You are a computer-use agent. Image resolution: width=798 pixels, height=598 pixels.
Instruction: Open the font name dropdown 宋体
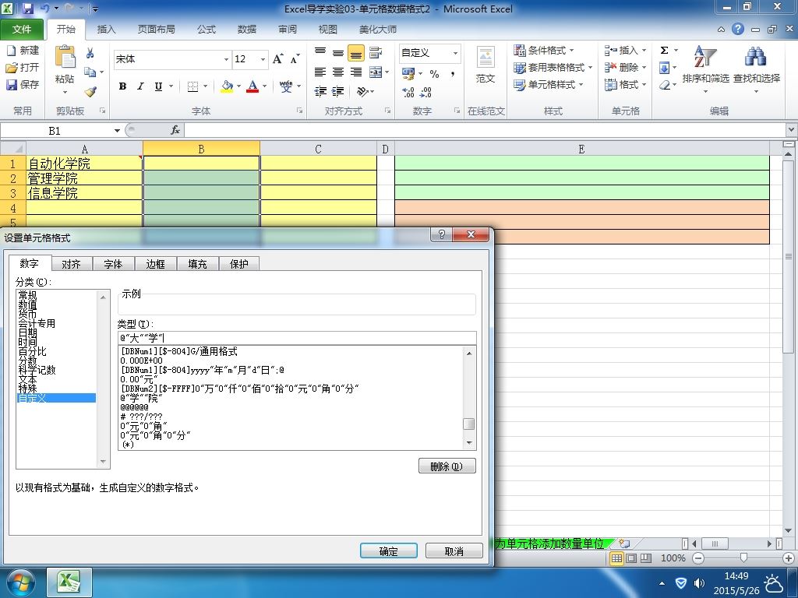coord(226,59)
